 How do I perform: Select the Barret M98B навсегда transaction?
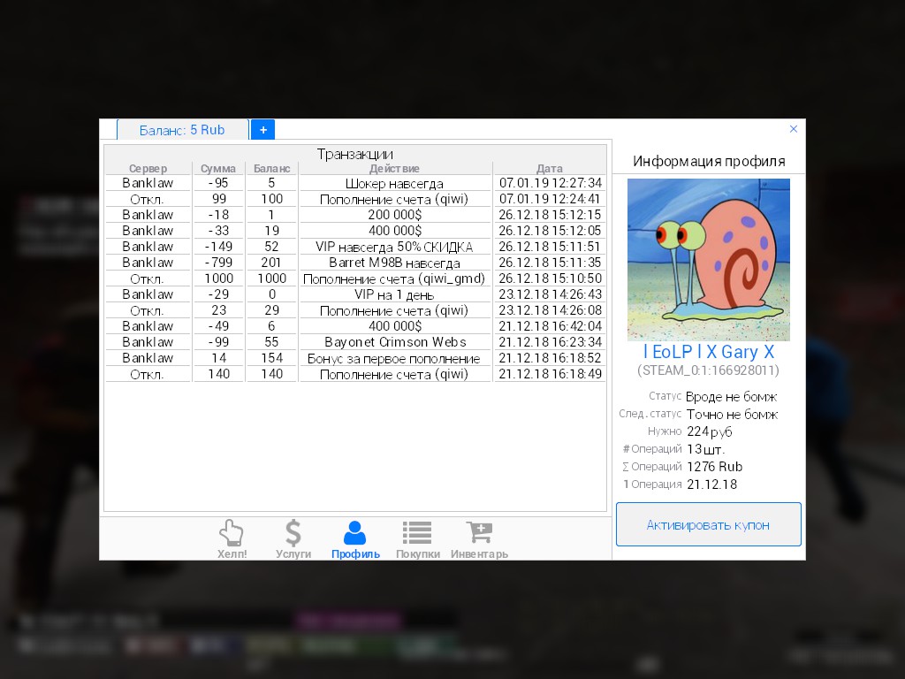click(394, 263)
